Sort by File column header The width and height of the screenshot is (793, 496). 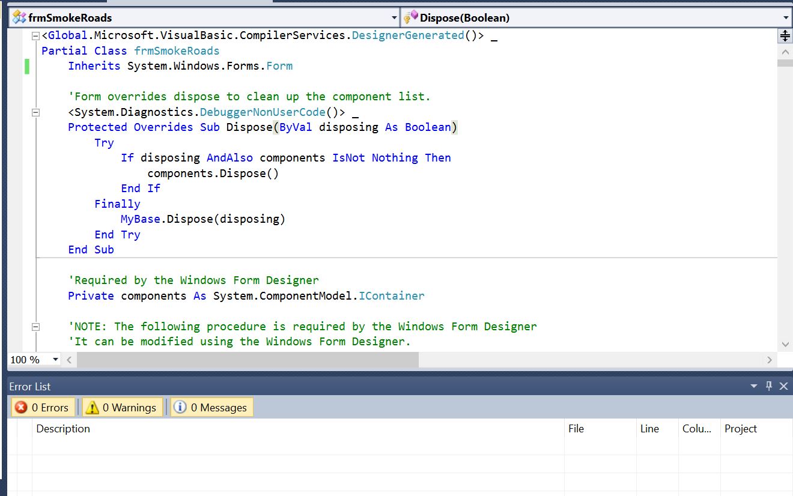tap(600, 429)
